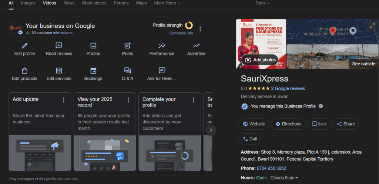Open the View your 2025 record card
Image resolution: width=379 pixels, height=184 pixels.
click(x=105, y=132)
